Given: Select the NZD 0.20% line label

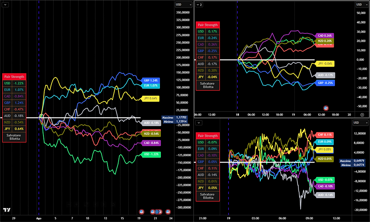Looking at the screenshot, I should point(325,41).
